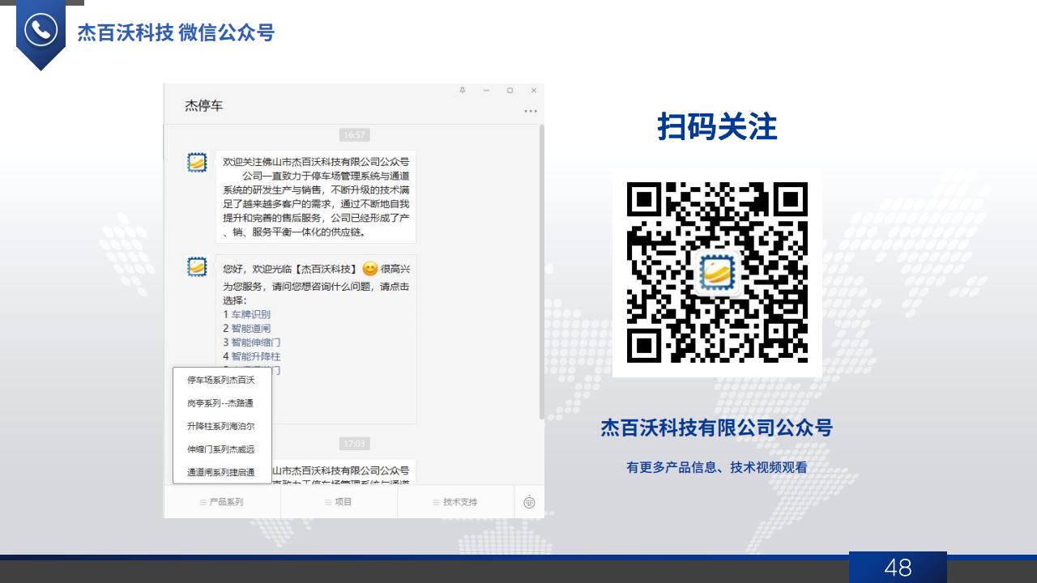Click the sender avatar of the first message

pos(197,163)
